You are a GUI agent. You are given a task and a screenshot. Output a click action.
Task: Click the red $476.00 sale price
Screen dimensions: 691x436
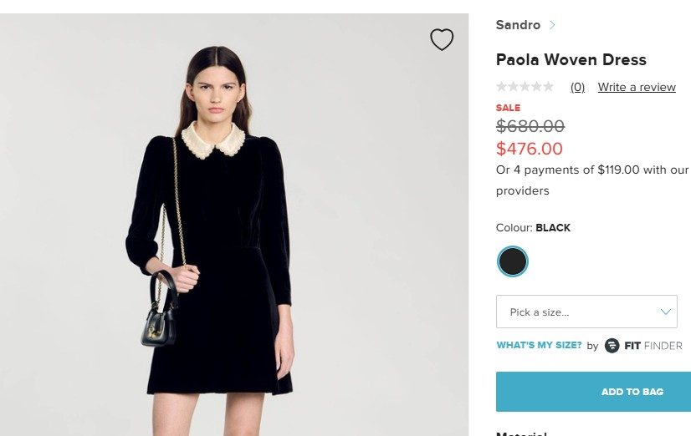530,149
